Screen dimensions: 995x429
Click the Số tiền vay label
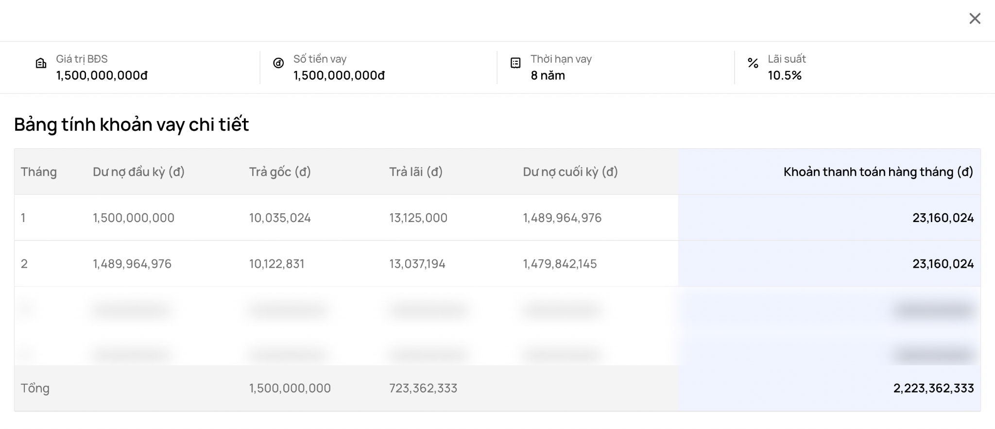(x=320, y=59)
